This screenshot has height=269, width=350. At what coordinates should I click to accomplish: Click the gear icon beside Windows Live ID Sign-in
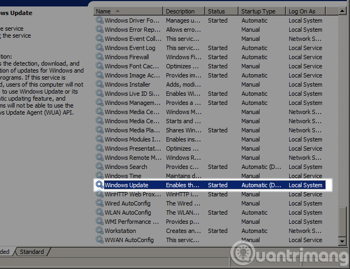click(99, 94)
